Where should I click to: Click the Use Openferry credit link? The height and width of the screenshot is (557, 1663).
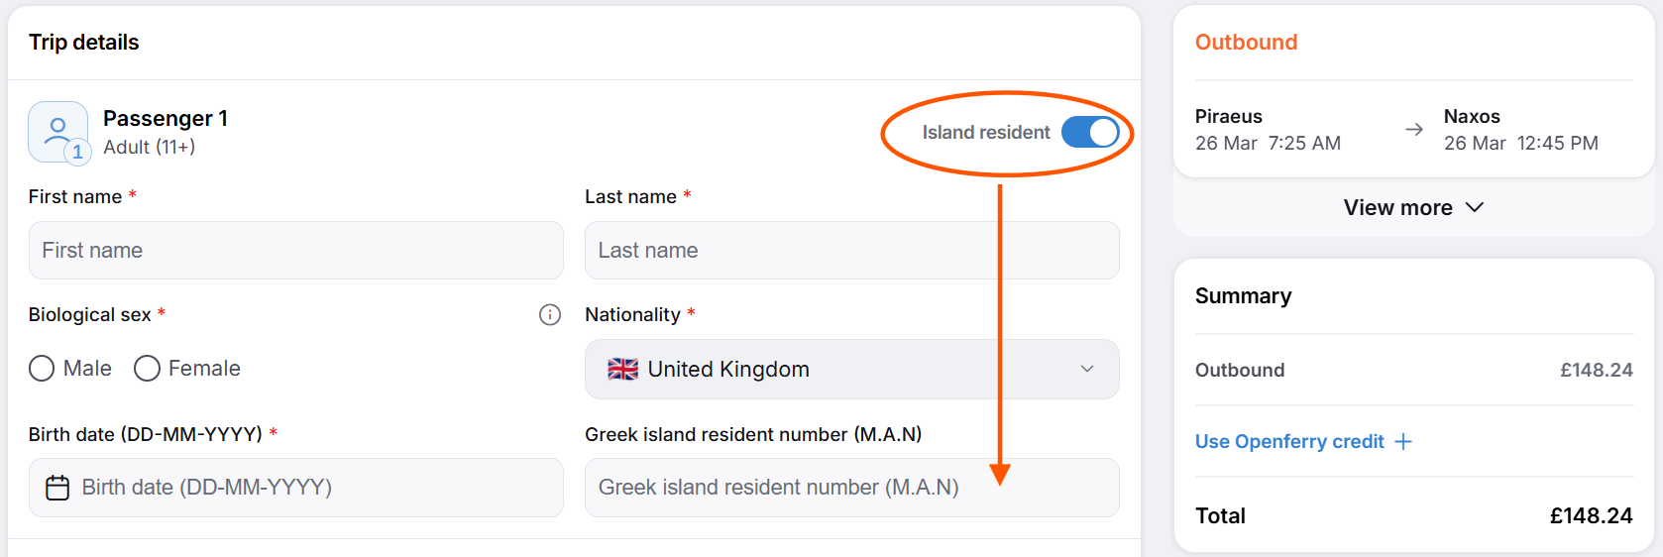[x=1289, y=442]
